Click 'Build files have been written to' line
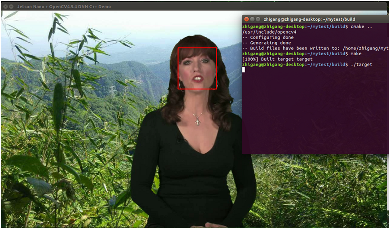 (314, 48)
